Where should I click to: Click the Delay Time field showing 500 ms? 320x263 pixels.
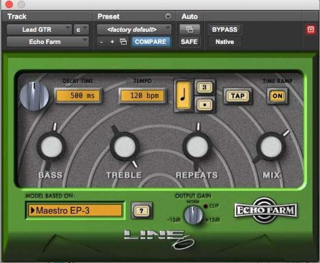(x=78, y=96)
